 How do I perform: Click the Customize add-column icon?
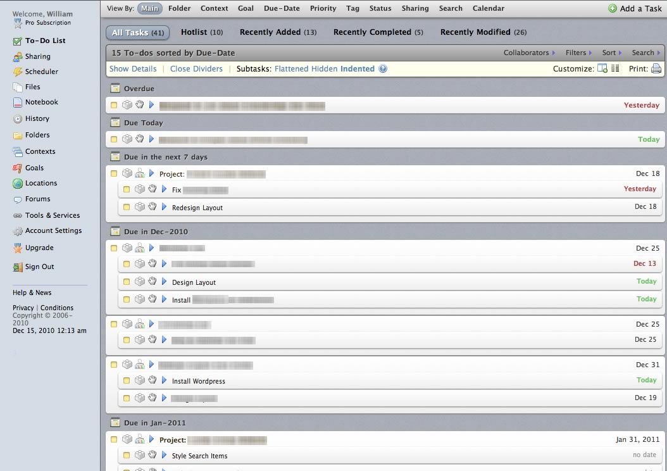pos(602,69)
